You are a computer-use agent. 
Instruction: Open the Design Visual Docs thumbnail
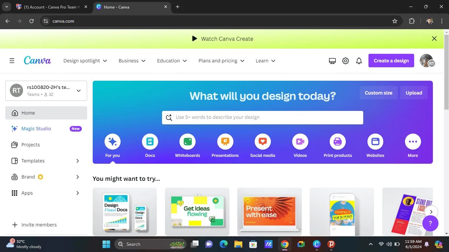(x=125, y=212)
